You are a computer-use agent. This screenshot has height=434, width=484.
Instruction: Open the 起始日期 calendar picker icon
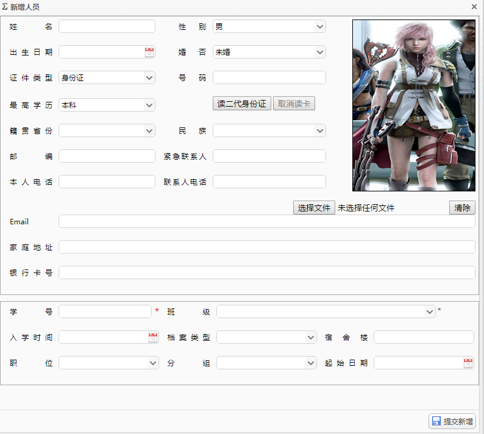coord(468,363)
